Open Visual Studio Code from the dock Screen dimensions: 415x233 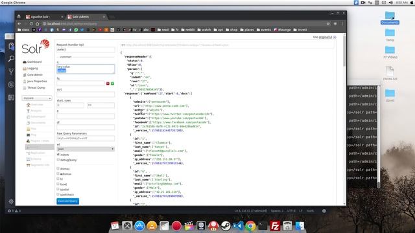238,226
